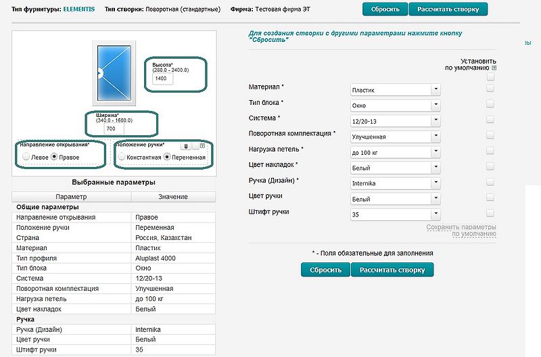The width and height of the screenshot is (541, 357).
Task: Click the Высота input field containing 1400
Action: (163, 78)
